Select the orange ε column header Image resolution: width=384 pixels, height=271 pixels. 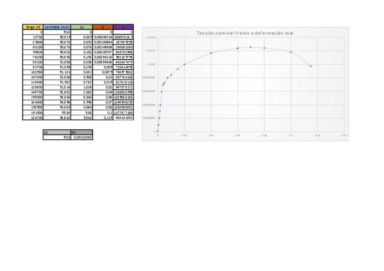point(103,27)
